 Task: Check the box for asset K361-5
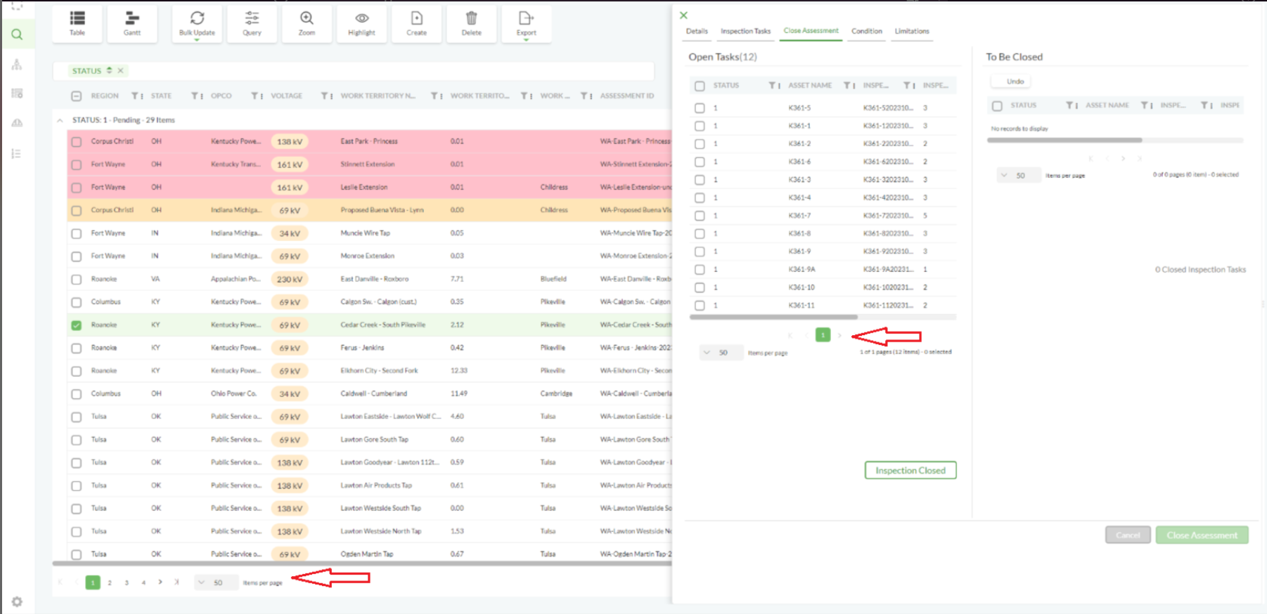point(700,108)
